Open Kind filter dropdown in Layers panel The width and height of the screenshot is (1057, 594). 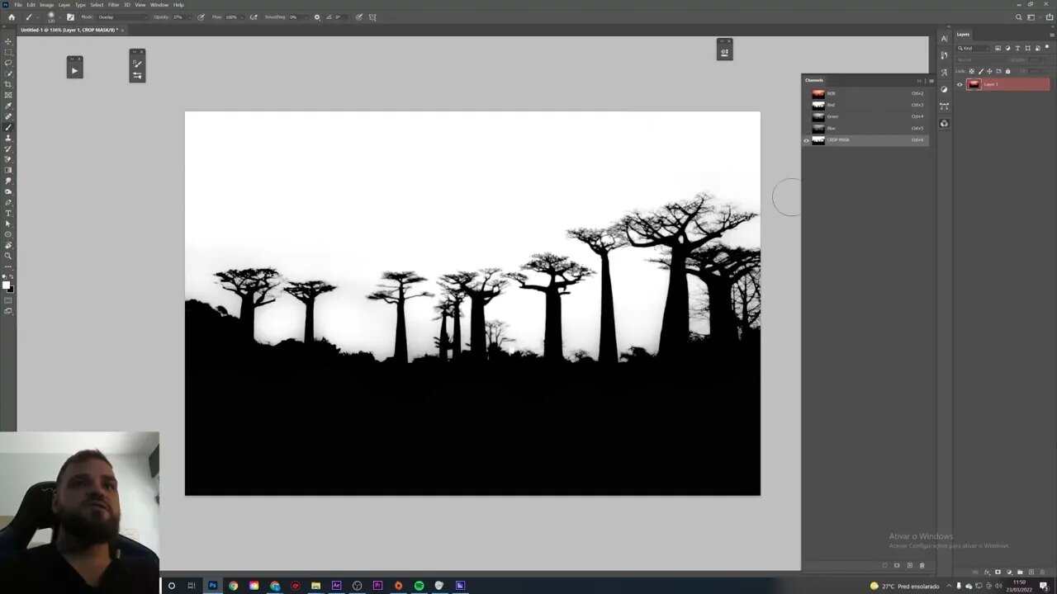[x=974, y=48]
